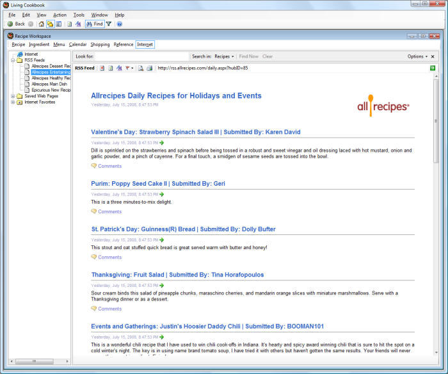Click the main toolbar rename (A) icon
Viewport: 448px width, 374px height.
coord(78,24)
